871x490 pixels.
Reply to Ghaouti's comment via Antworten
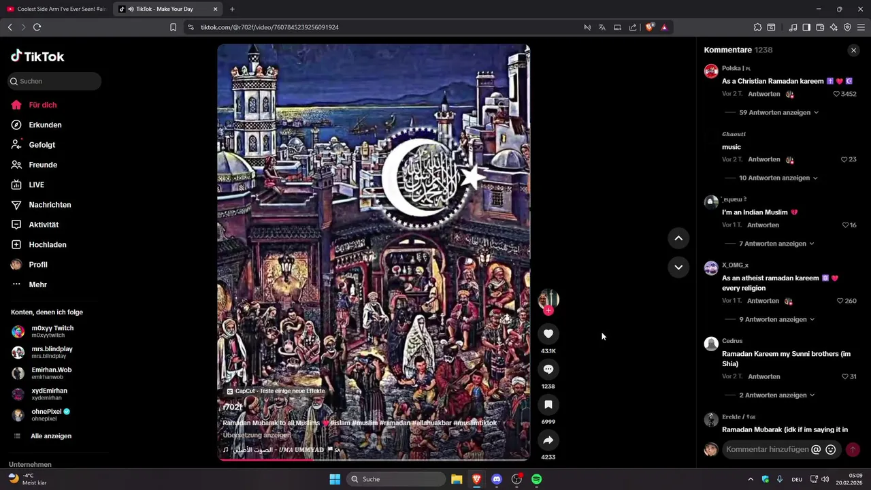763,159
